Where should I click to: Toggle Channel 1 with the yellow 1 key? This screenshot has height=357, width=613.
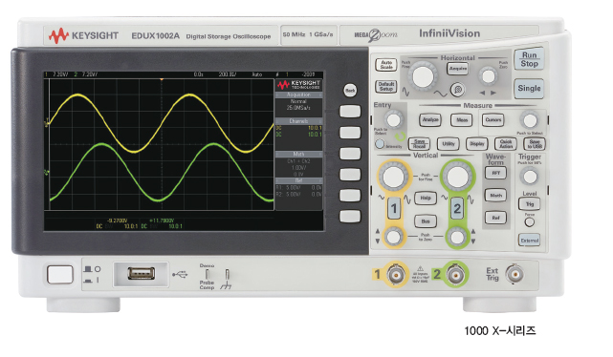click(394, 209)
